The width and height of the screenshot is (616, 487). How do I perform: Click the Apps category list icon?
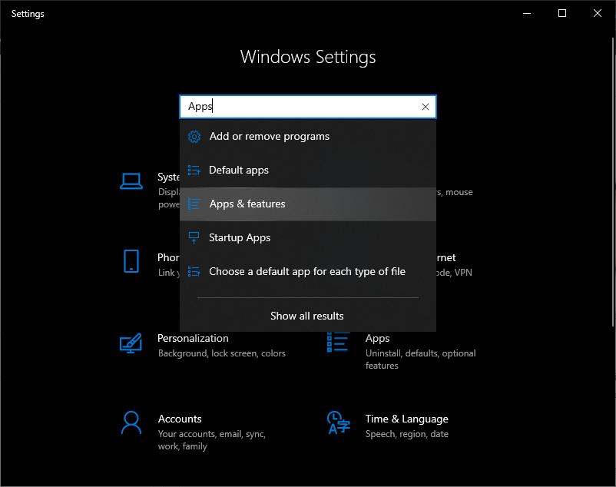pos(339,343)
